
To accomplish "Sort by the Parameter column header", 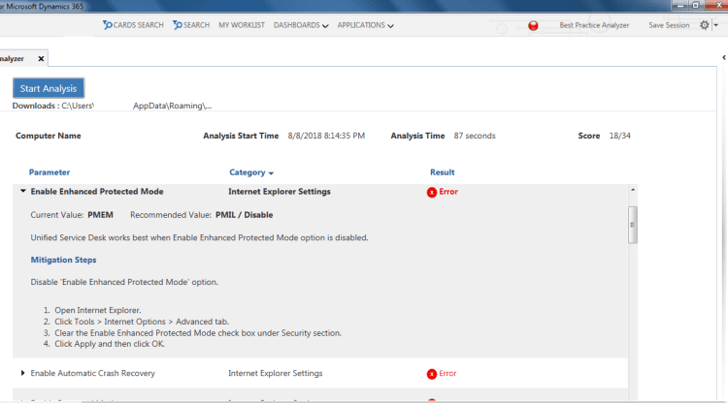I will tap(50, 172).
